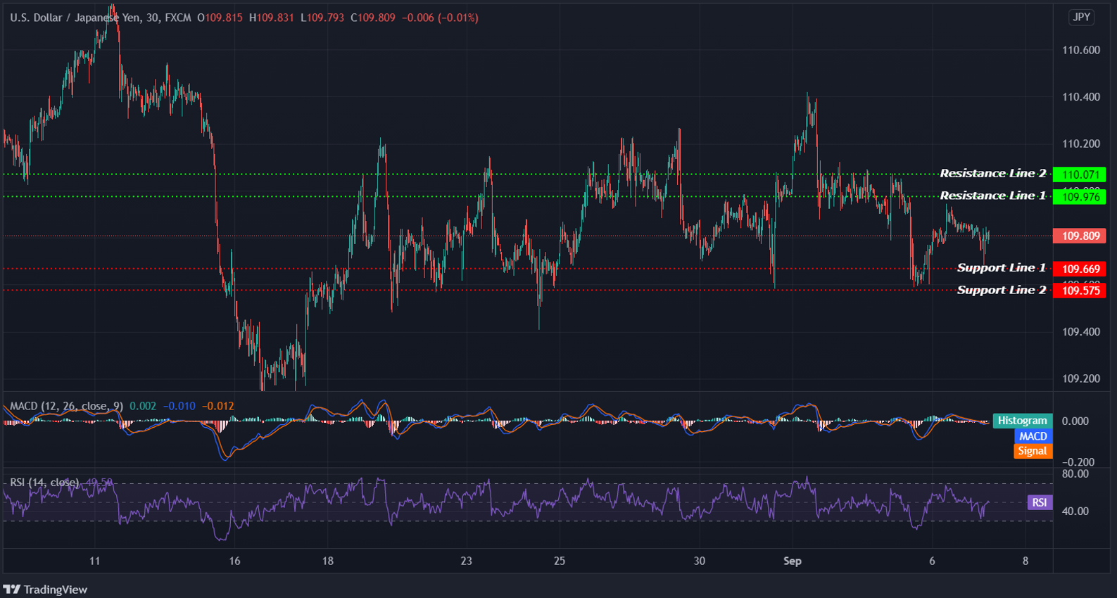Click the Support Line 1 label
1117x598 pixels.
(1001, 267)
